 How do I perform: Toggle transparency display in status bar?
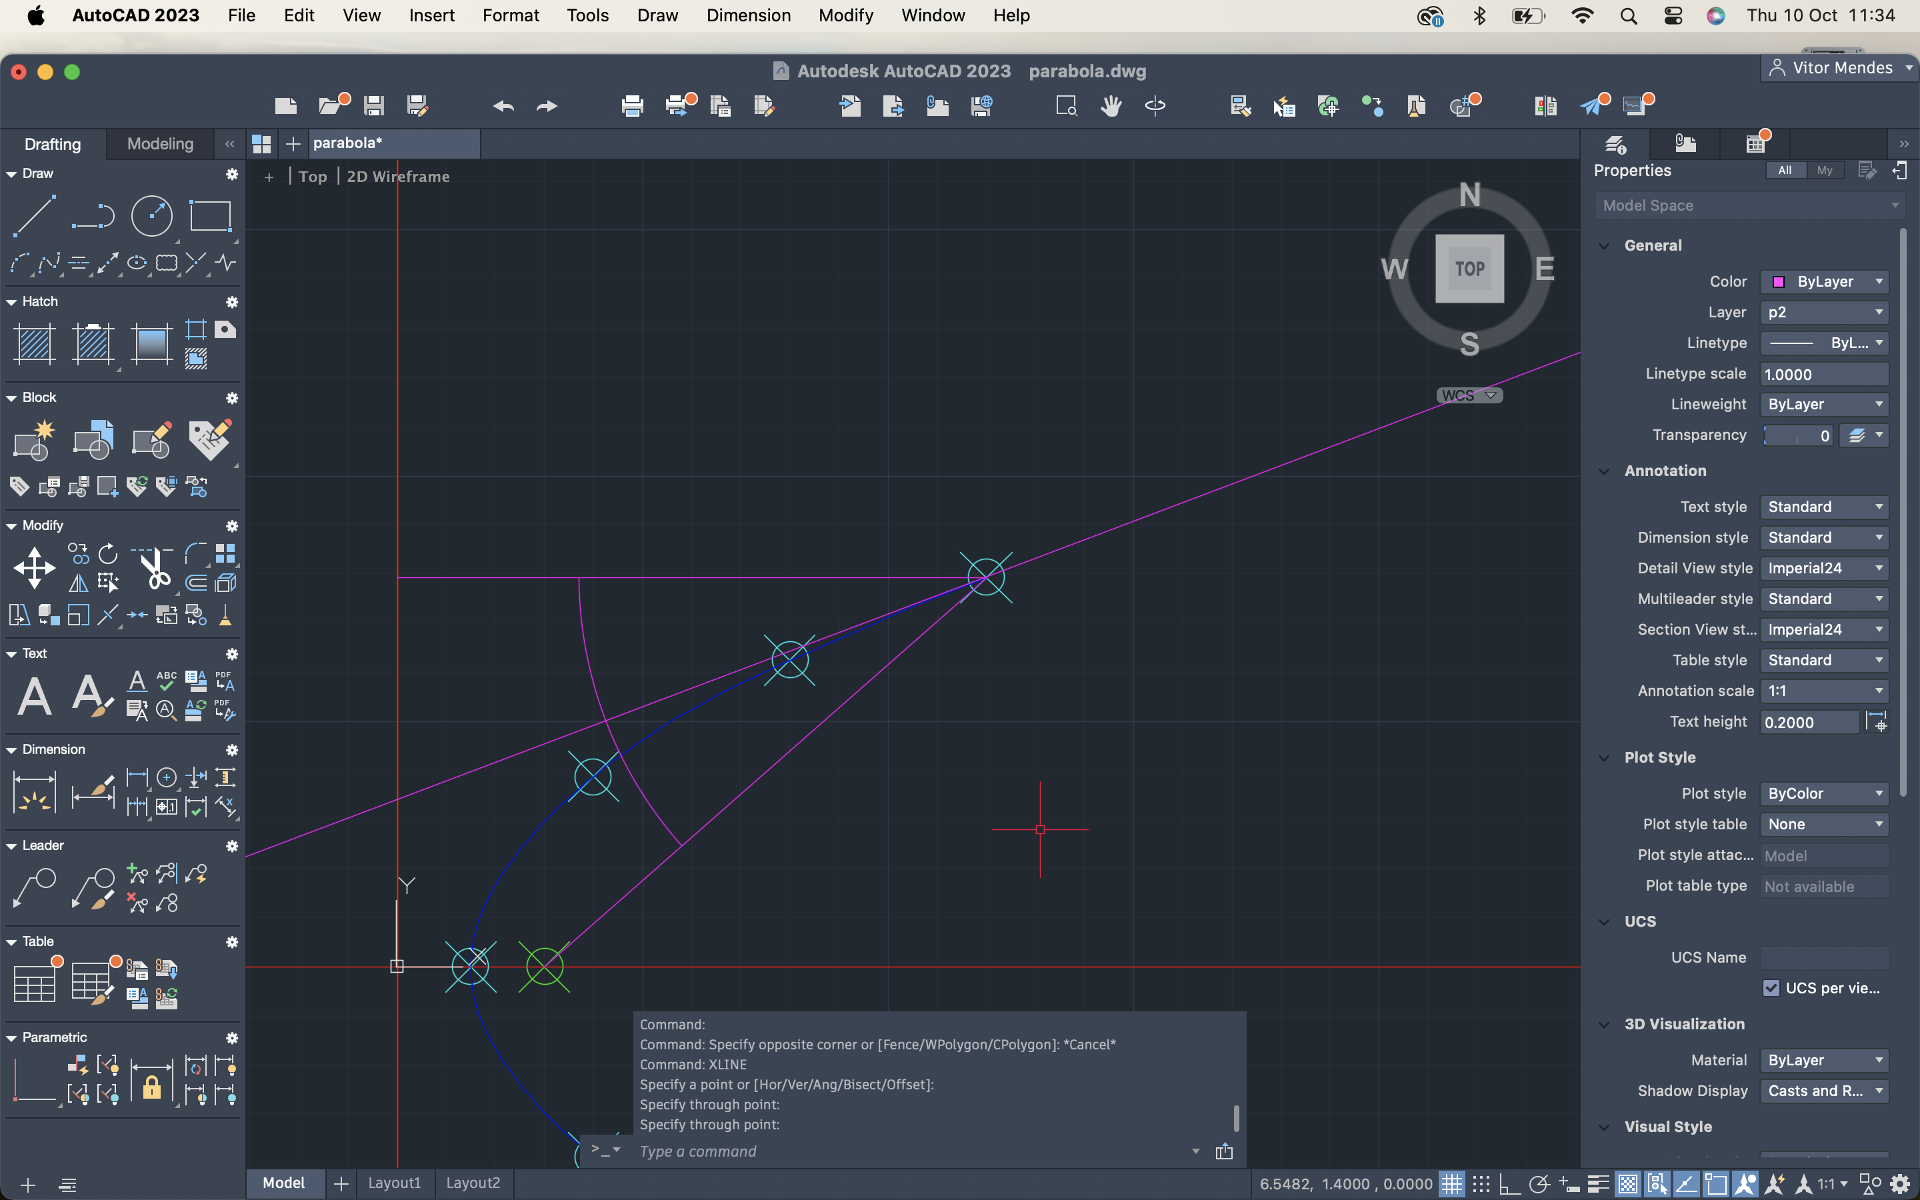click(x=1627, y=1184)
